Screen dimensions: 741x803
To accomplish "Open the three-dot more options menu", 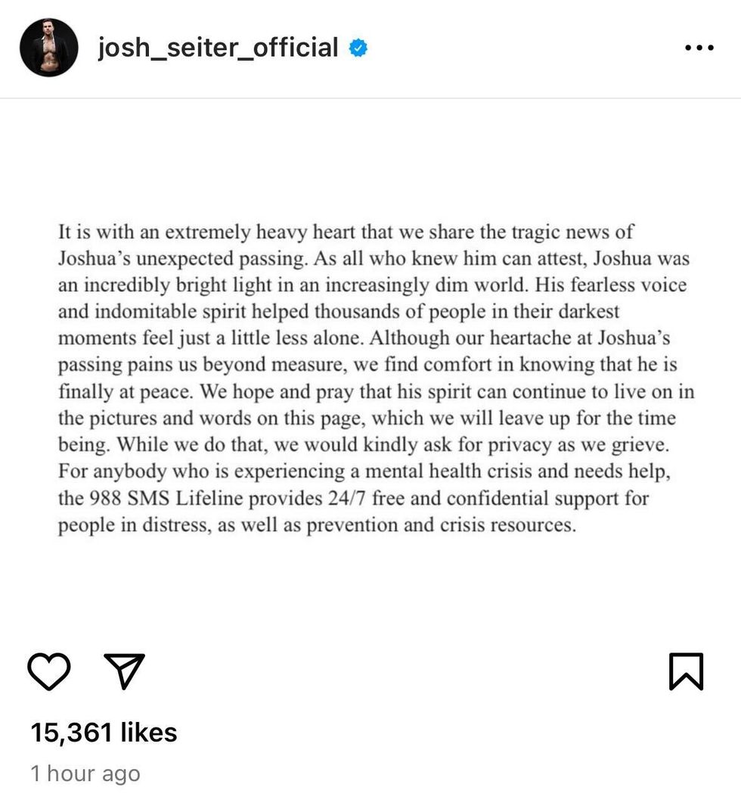I will [698, 48].
